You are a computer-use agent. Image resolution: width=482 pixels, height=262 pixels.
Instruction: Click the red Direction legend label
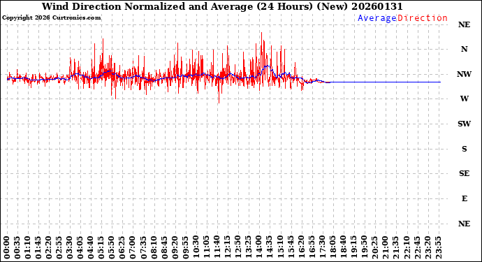click(423, 18)
